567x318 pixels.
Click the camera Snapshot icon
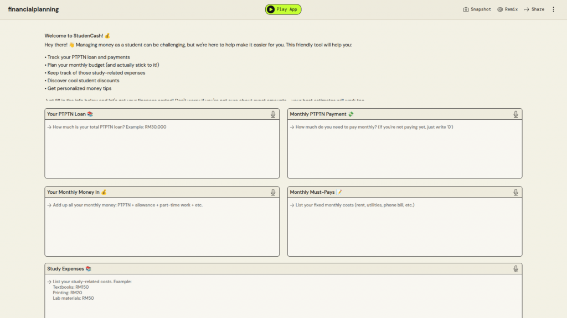[466, 9]
